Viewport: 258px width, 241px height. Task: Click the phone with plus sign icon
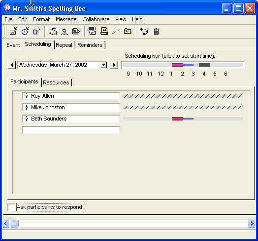(x=144, y=31)
